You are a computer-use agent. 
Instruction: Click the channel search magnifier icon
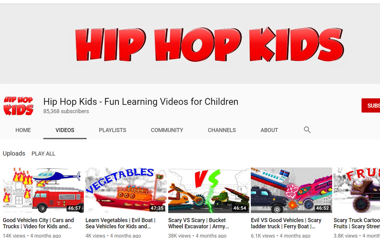point(307,130)
